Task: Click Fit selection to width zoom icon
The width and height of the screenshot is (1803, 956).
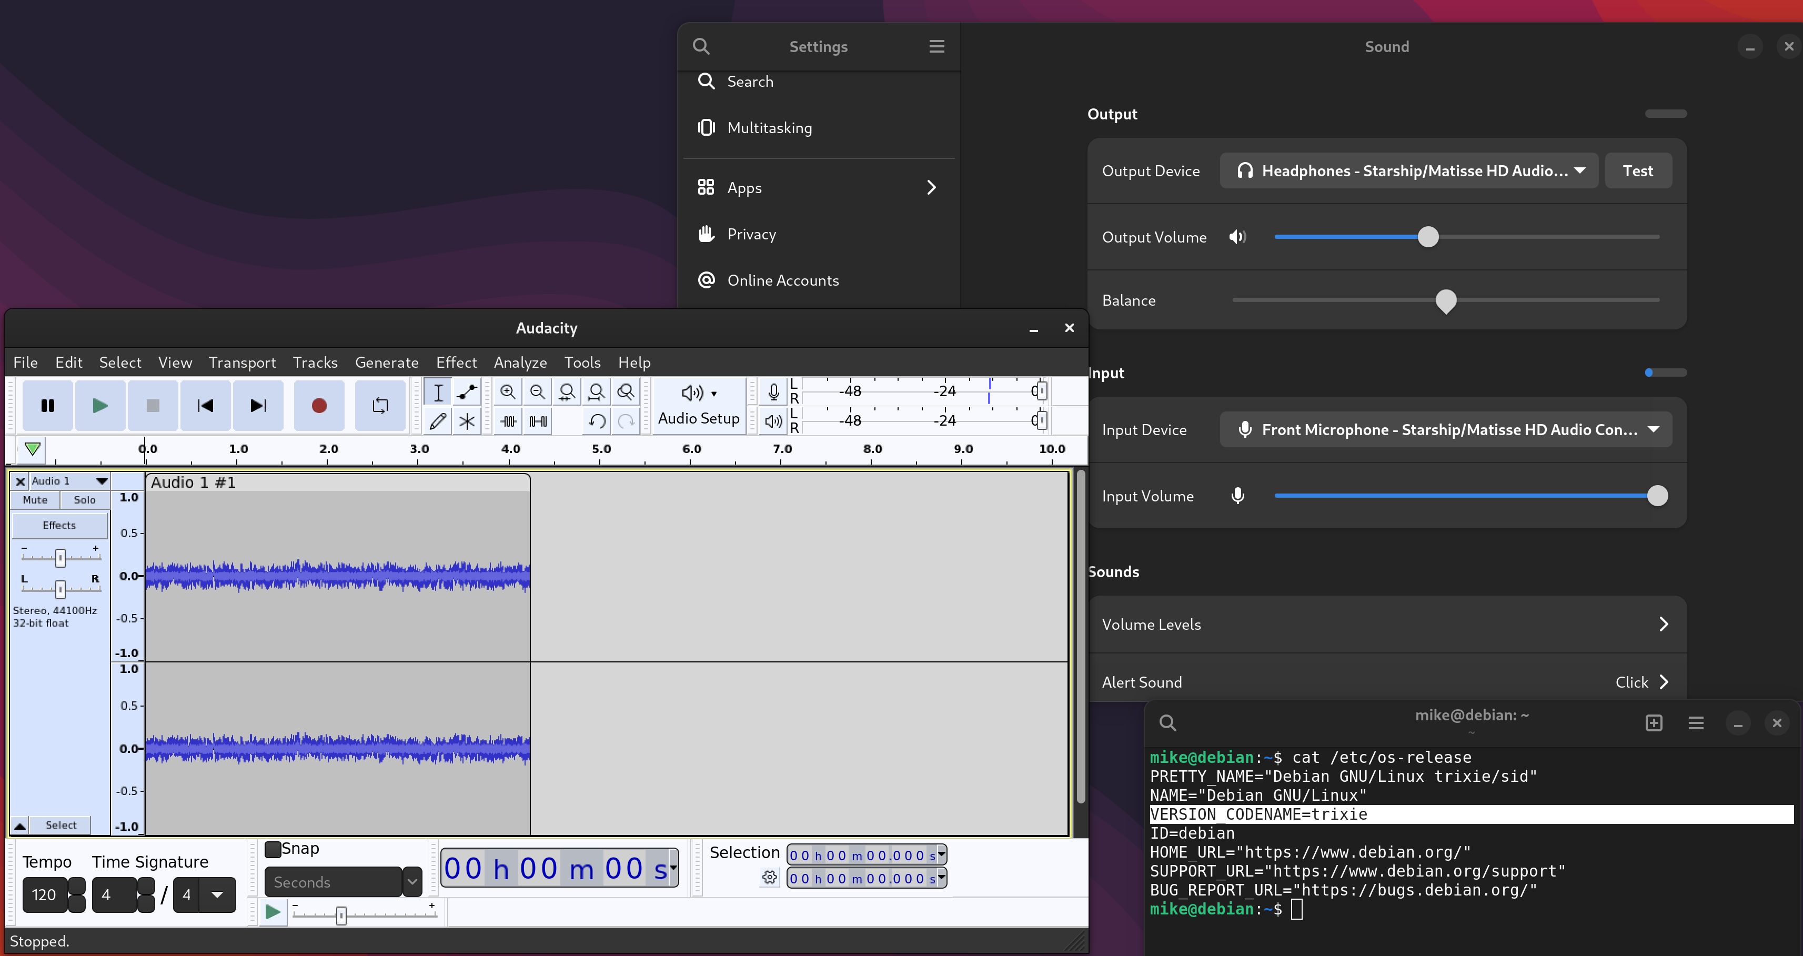Action: tap(567, 393)
